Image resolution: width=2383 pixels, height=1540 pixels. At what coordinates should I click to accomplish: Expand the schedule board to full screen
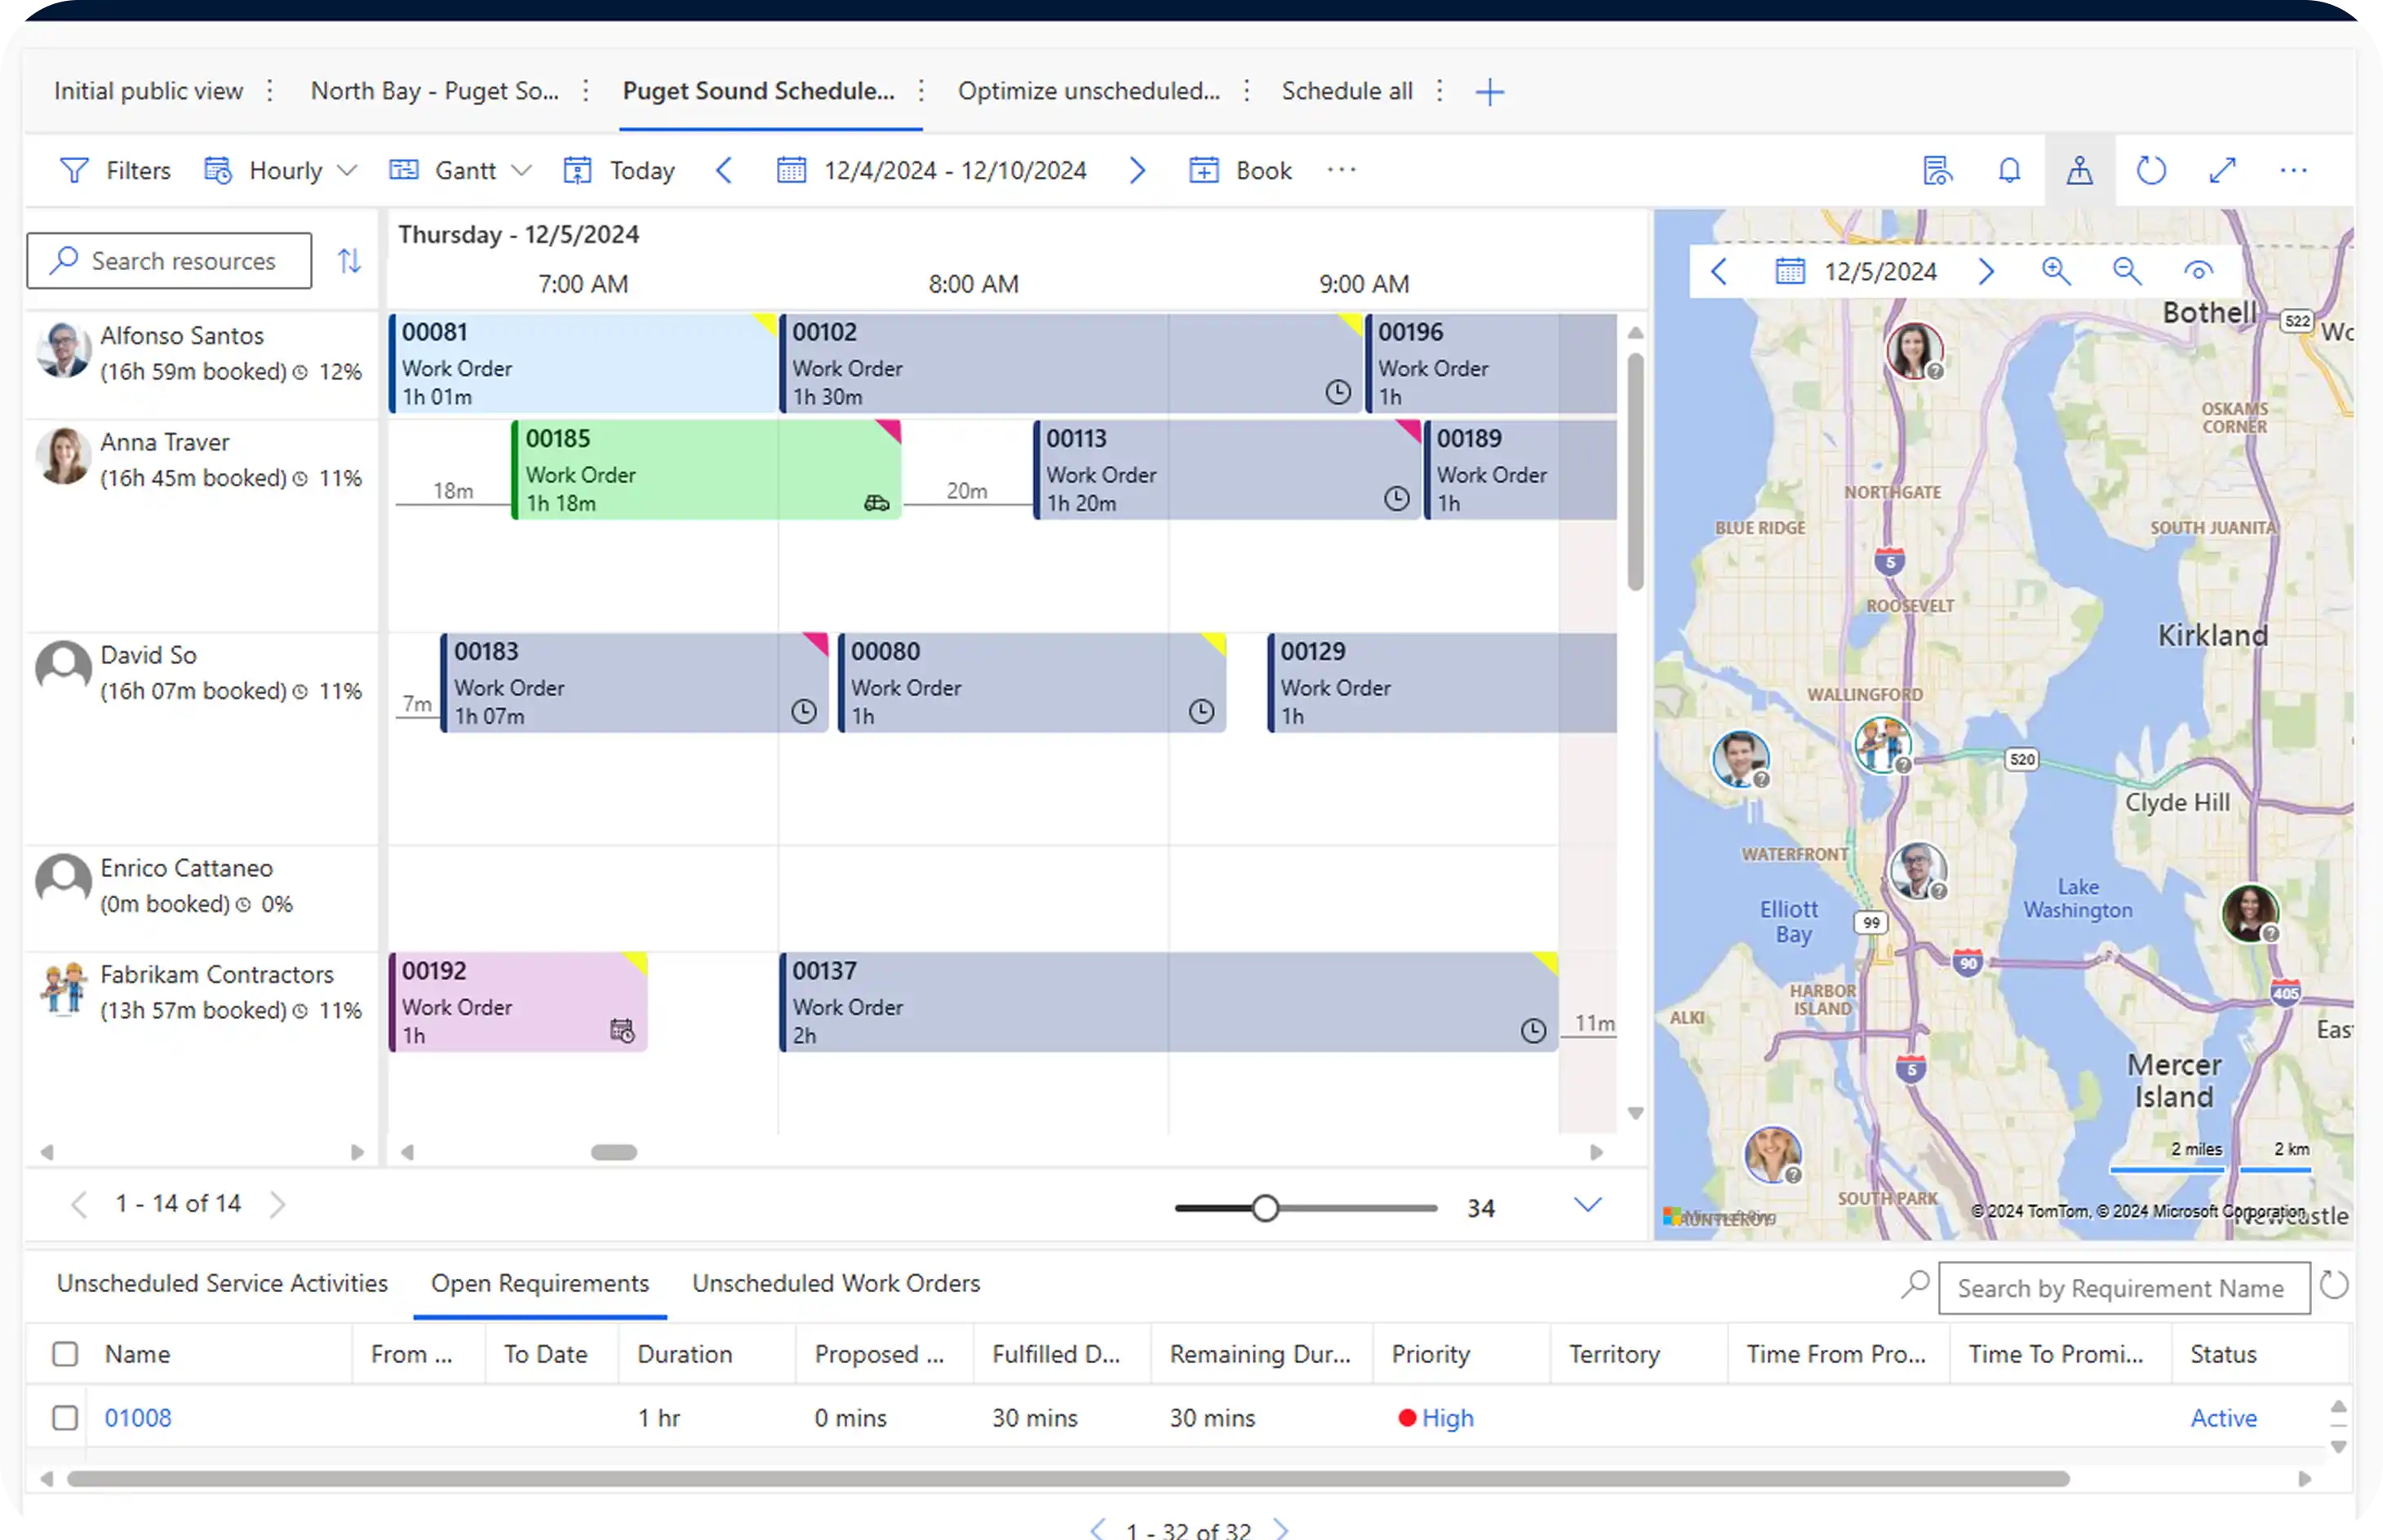2223,170
